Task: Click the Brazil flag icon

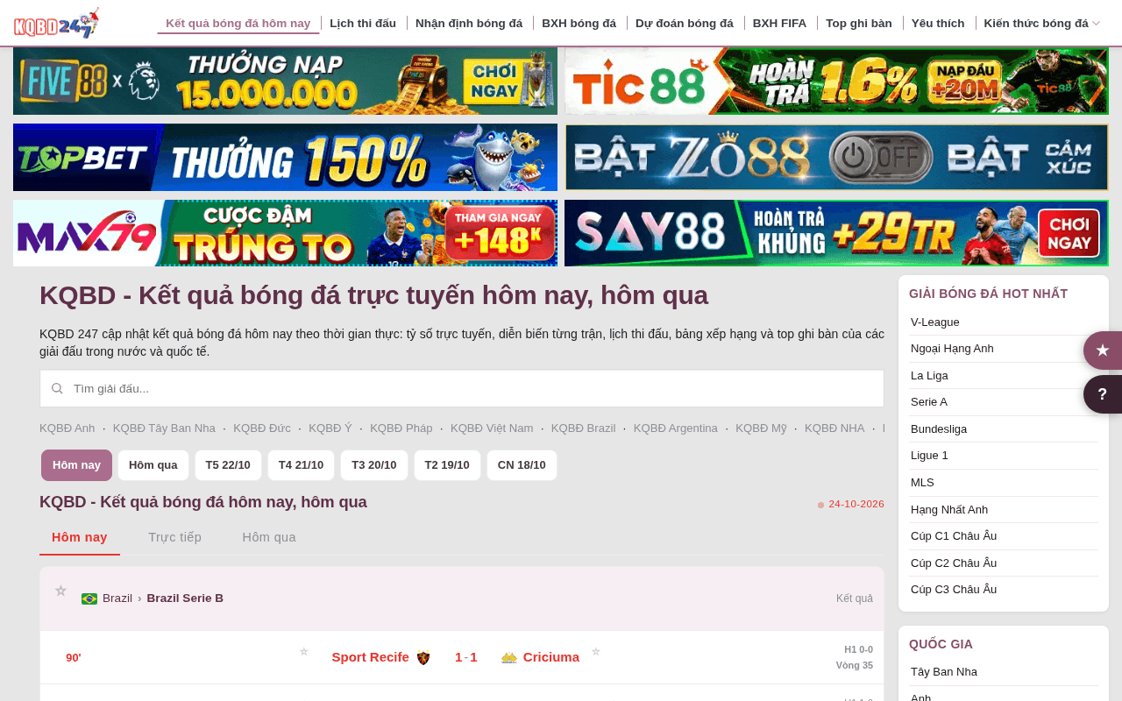Action: tap(89, 598)
